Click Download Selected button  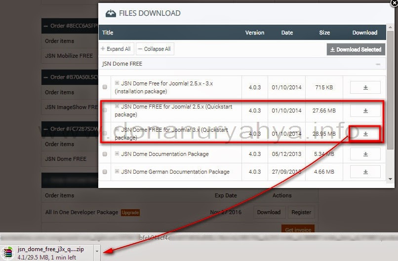click(x=356, y=49)
